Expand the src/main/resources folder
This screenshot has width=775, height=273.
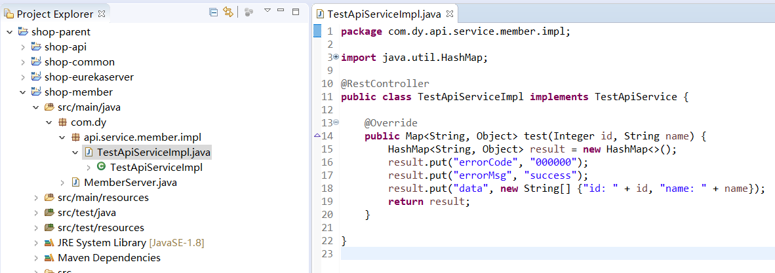(35, 198)
